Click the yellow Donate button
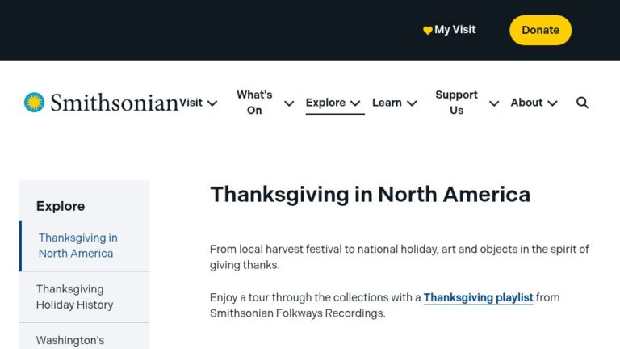This screenshot has width=620, height=349. click(x=541, y=30)
